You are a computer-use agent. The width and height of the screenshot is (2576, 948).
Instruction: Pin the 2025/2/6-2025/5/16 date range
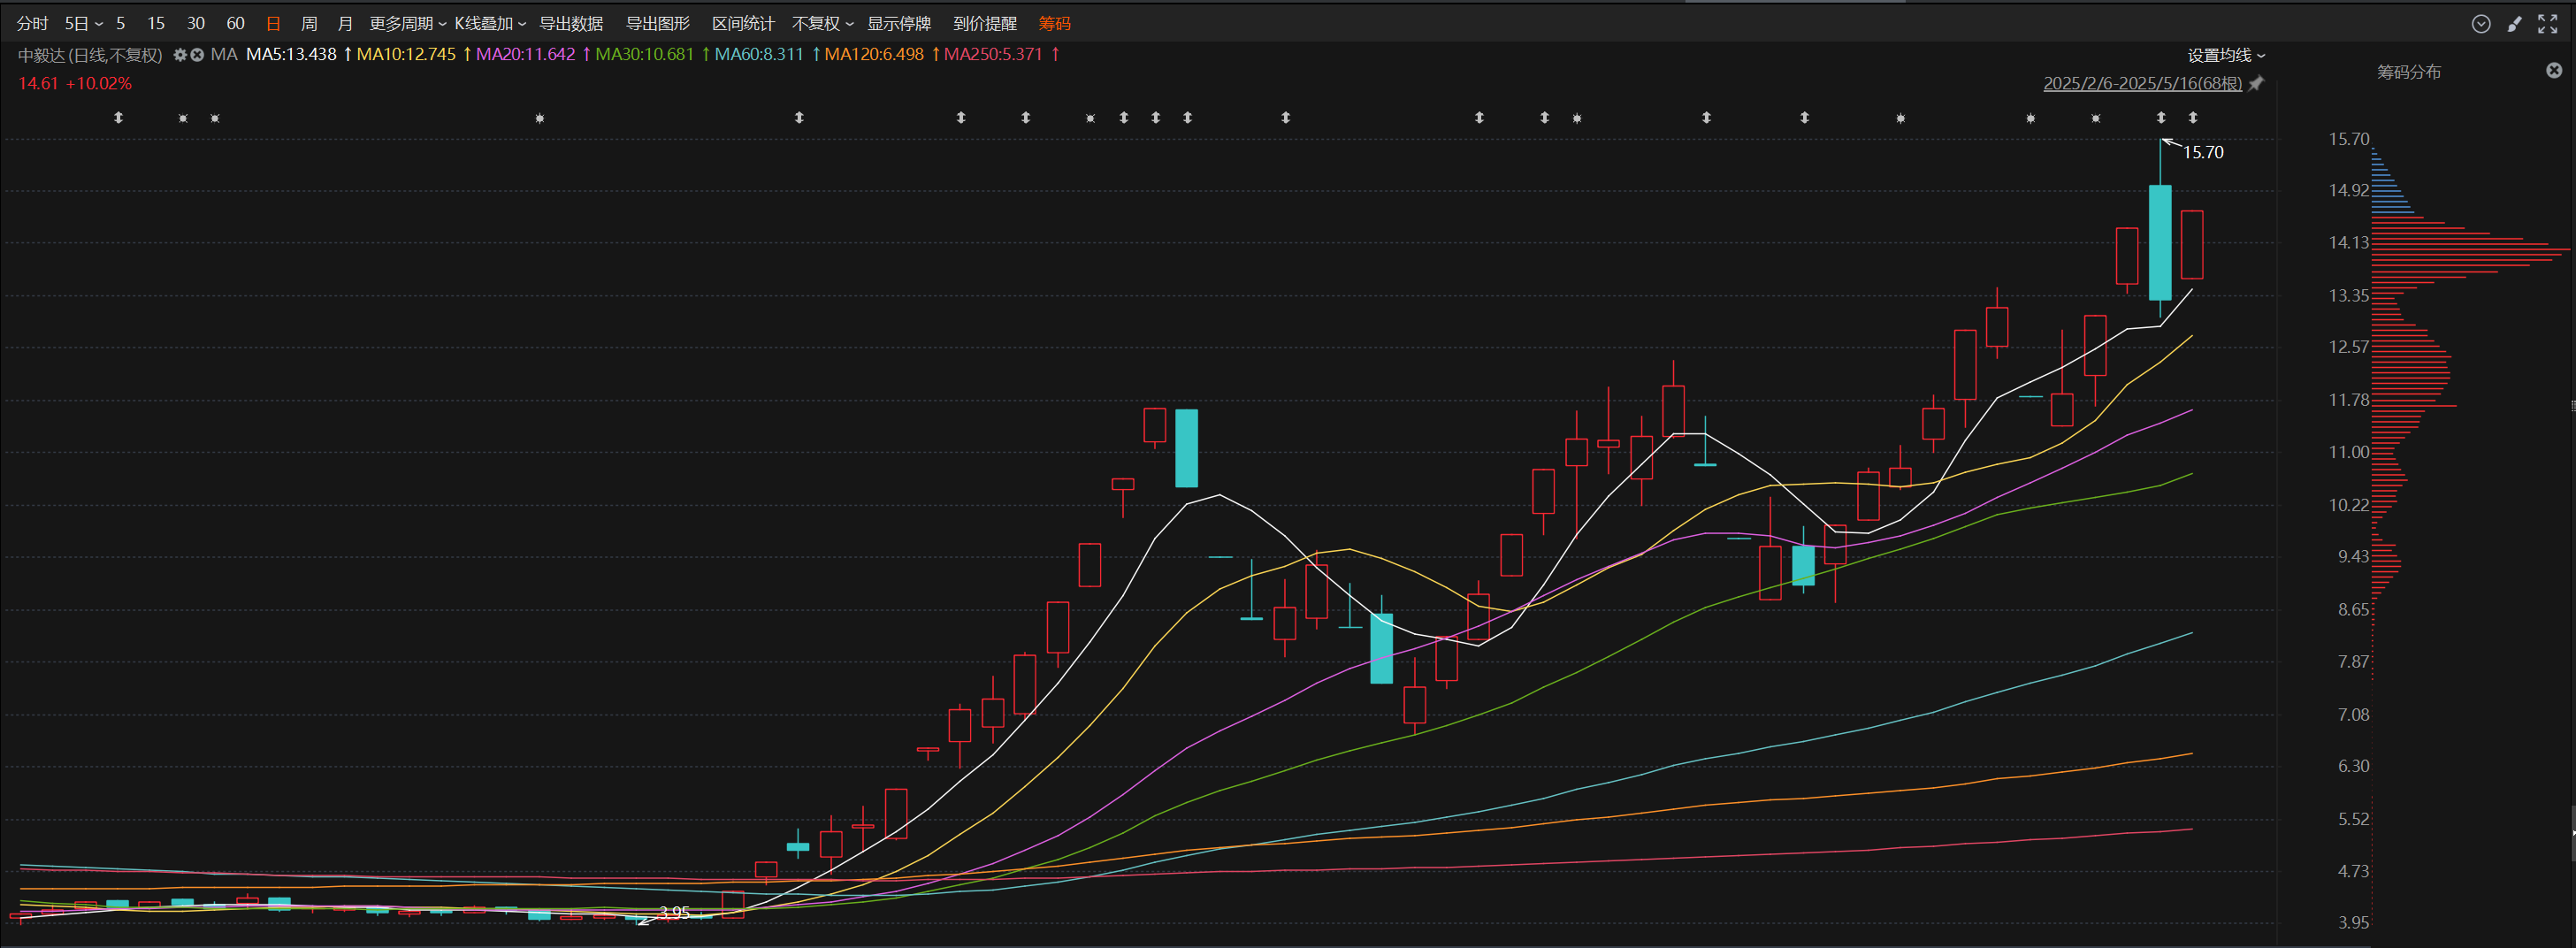click(2256, 84)
